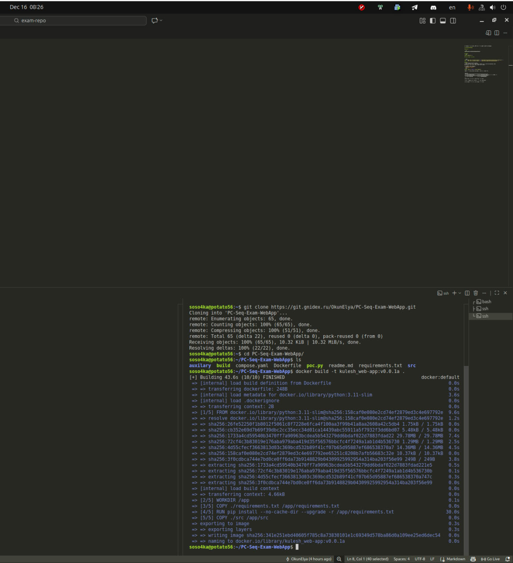Open Telegram tray icon

[414, 7]
